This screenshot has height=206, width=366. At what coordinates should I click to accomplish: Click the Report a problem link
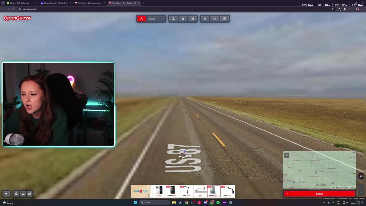point(360,198)
